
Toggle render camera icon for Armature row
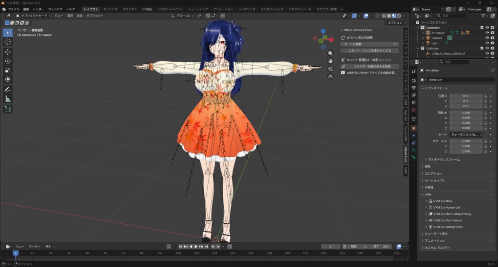tap(493, 33)
